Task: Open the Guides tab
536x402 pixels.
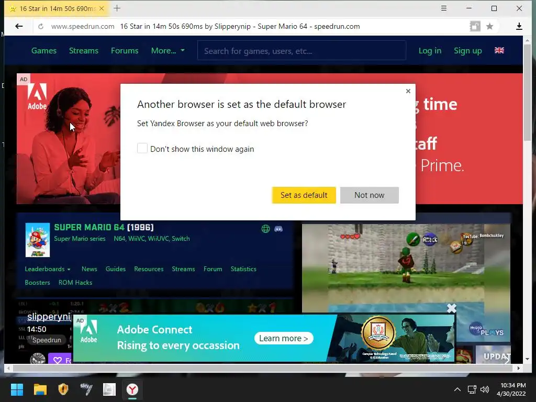Action: 116,269
